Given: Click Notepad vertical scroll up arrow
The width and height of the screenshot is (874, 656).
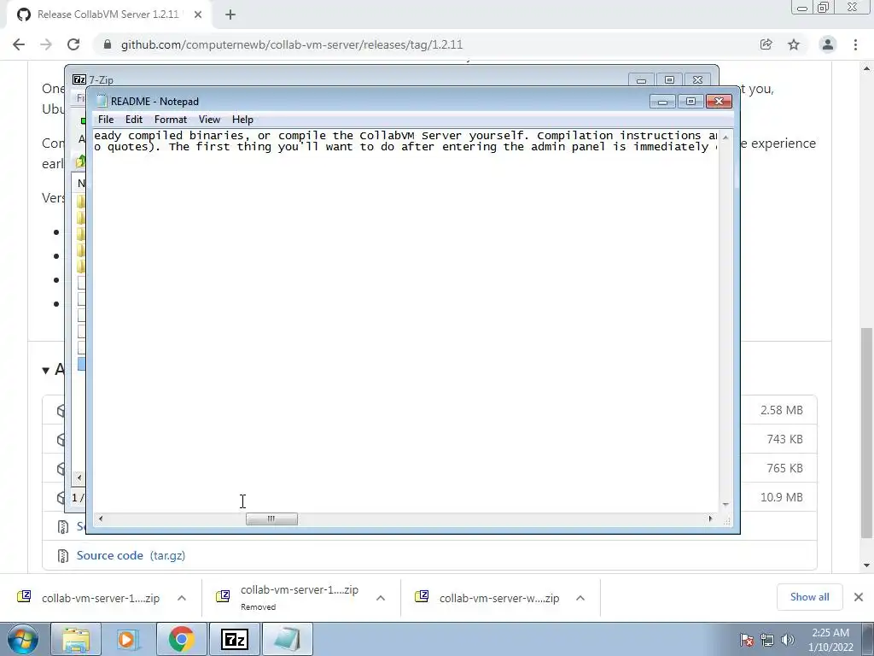Looking at the screenshot, I should [725, 137].
